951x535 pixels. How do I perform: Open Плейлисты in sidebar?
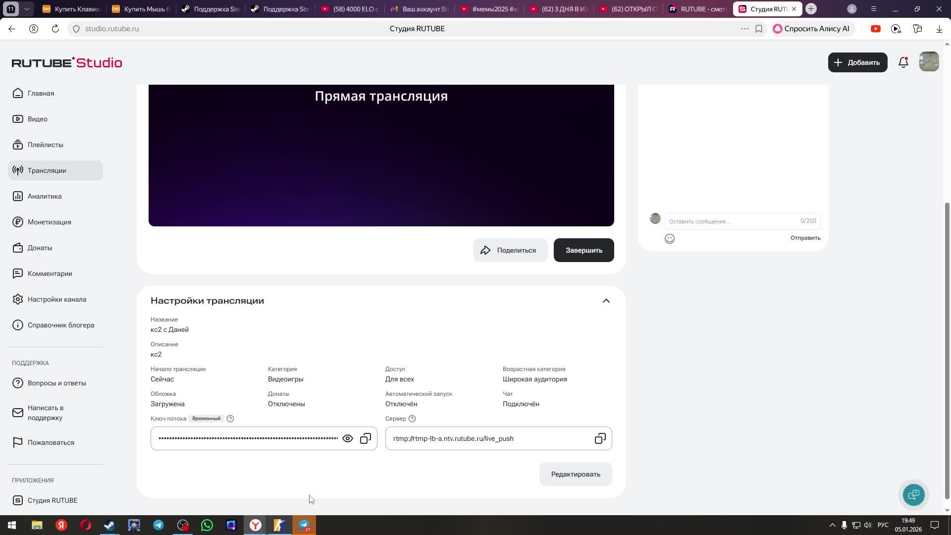pyautogui.click(x=55, y=145)
